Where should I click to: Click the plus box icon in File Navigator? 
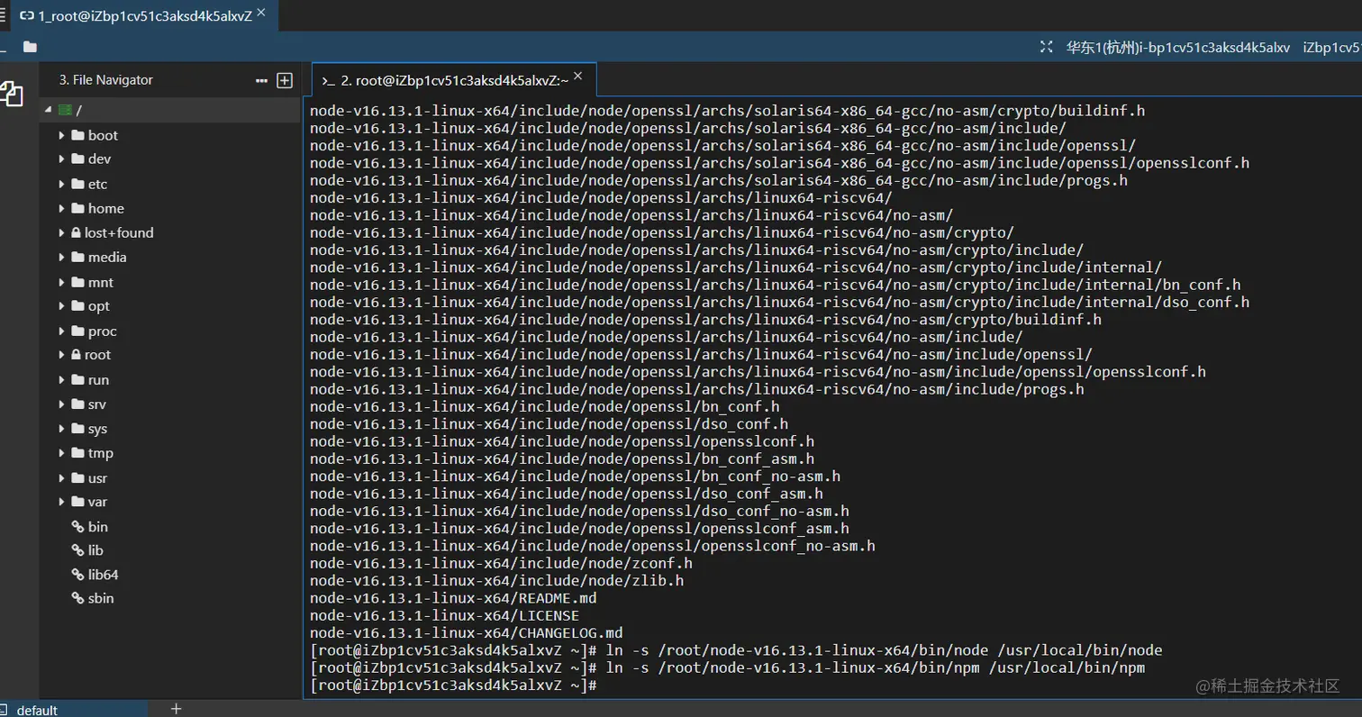(285, 80)
